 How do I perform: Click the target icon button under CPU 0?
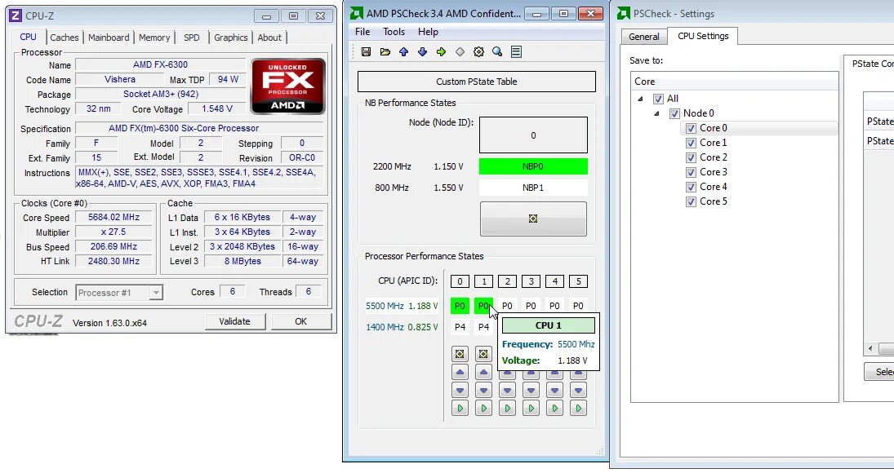460,354
